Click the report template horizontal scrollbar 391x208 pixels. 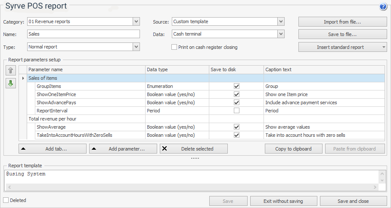tap(192, 187)
